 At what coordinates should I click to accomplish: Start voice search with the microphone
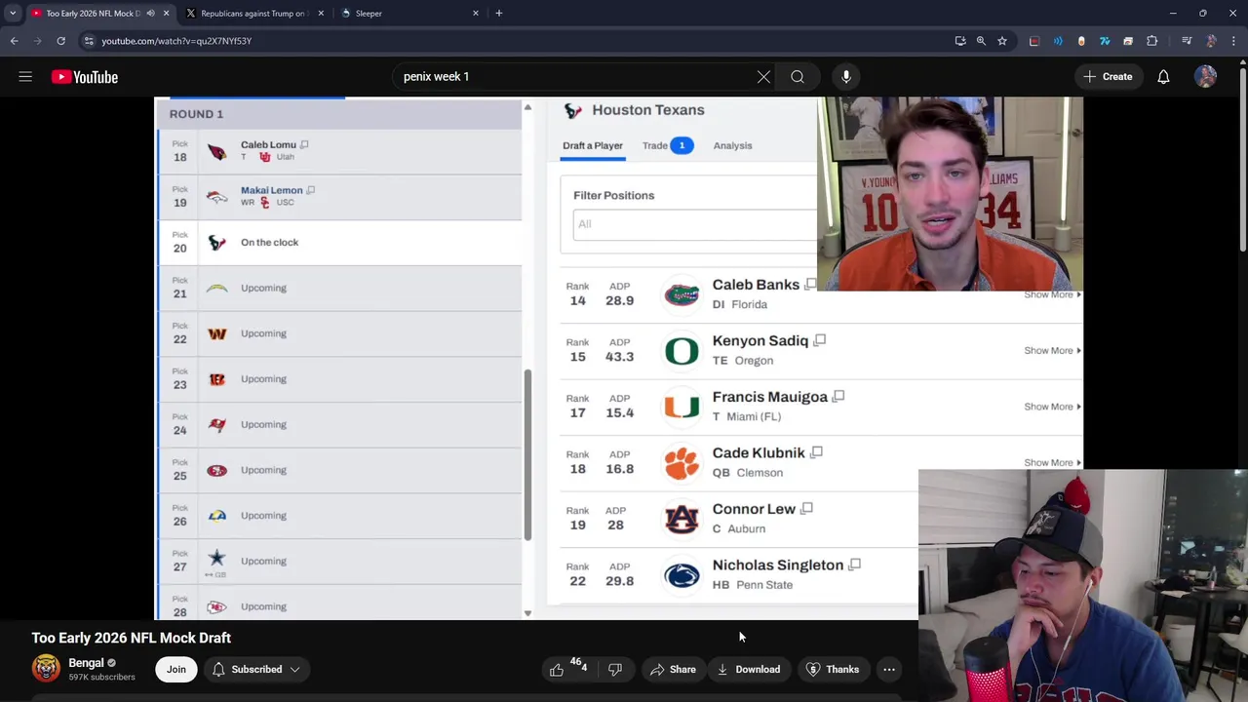846,77
